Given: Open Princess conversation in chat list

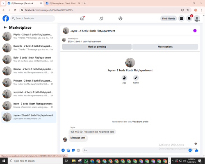Looking at the screenshot, I should pos(29,82).
